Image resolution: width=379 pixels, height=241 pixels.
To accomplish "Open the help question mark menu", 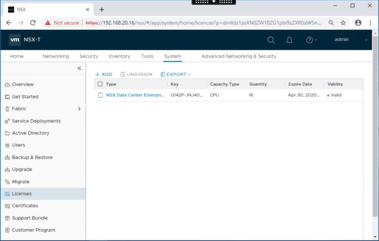I will point(311,40).
